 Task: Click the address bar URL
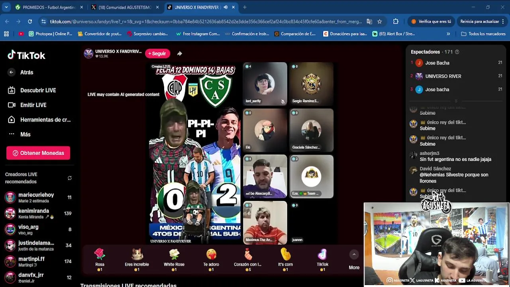(206, 22)
